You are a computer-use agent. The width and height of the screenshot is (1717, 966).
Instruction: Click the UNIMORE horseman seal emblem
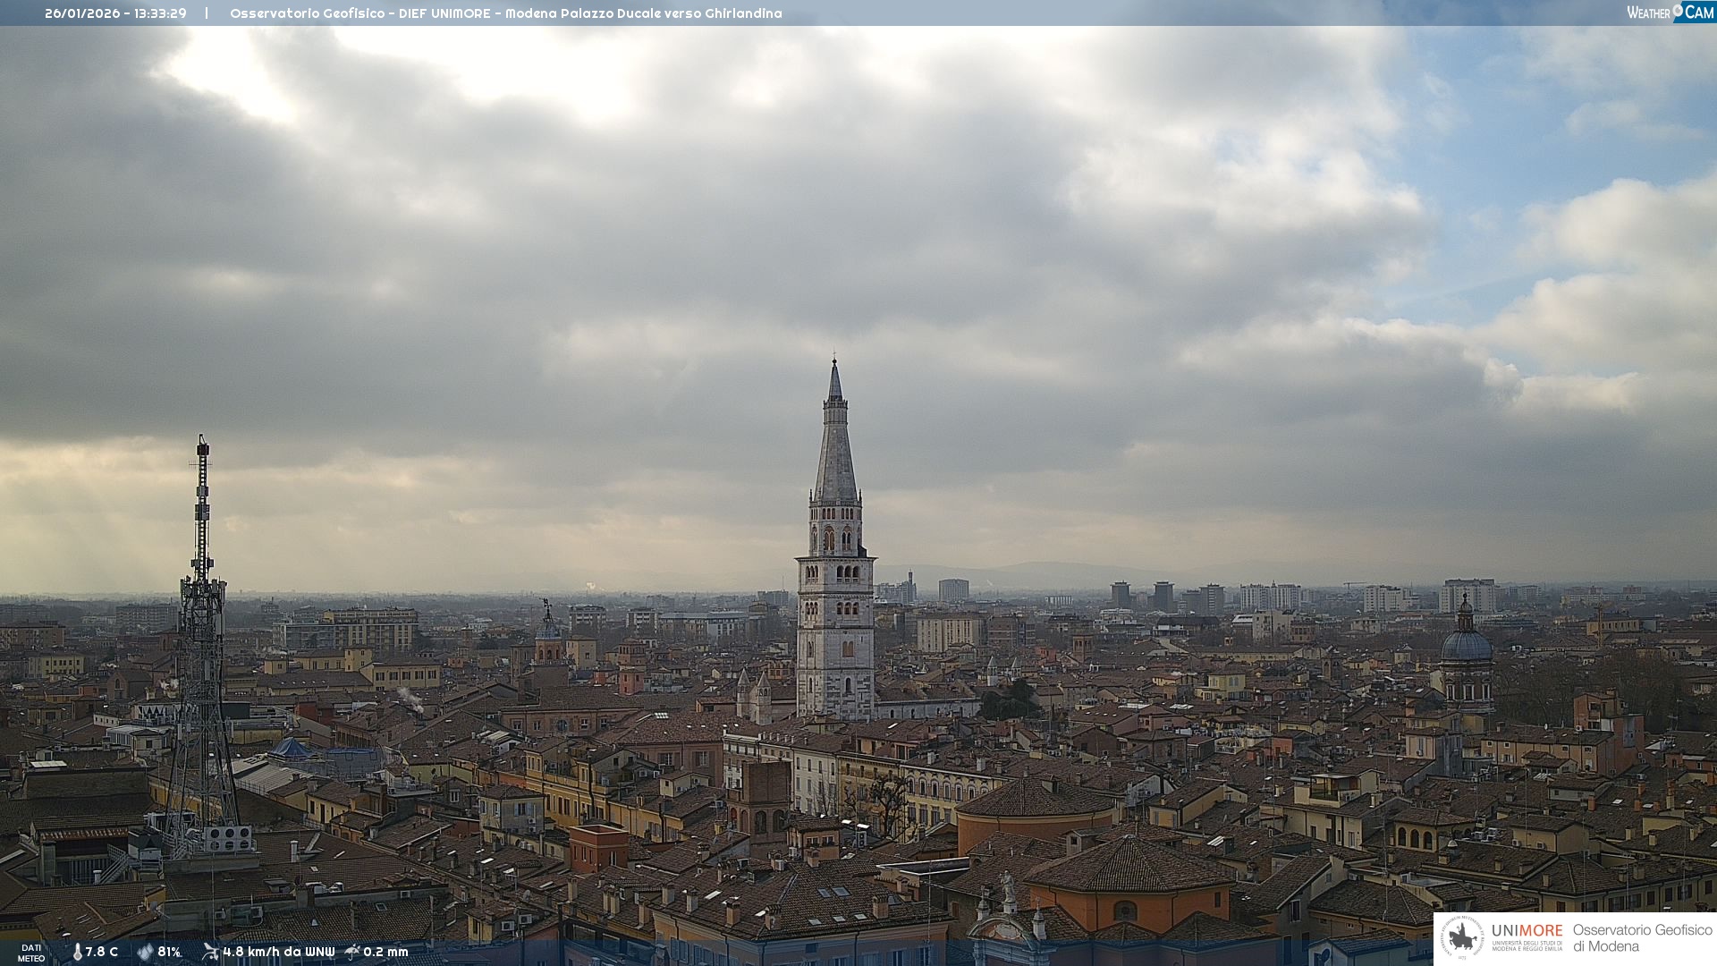point(1462,938)
